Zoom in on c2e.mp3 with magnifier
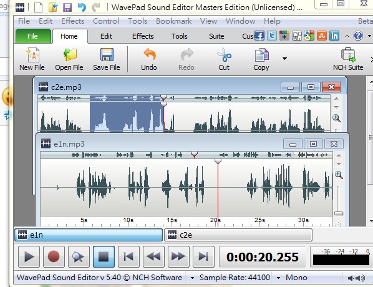 [x=336, y=118]
